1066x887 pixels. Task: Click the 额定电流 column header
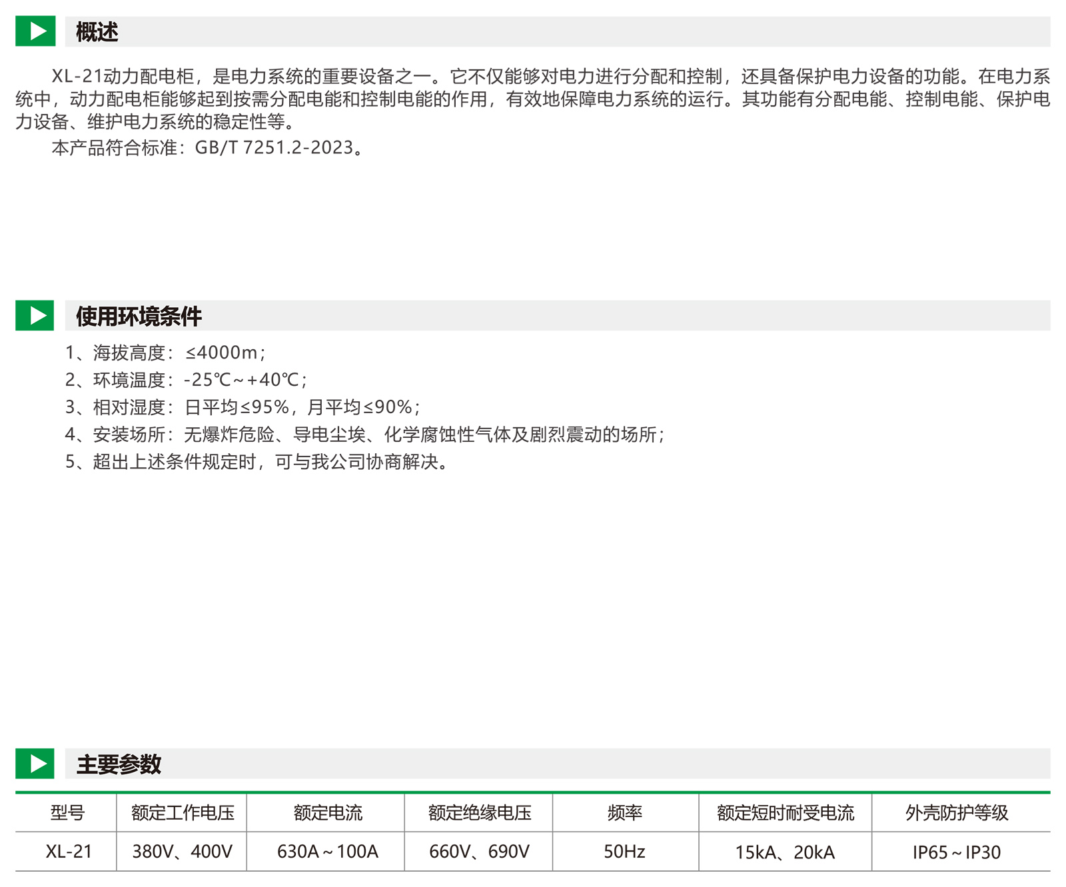[327, 812]
